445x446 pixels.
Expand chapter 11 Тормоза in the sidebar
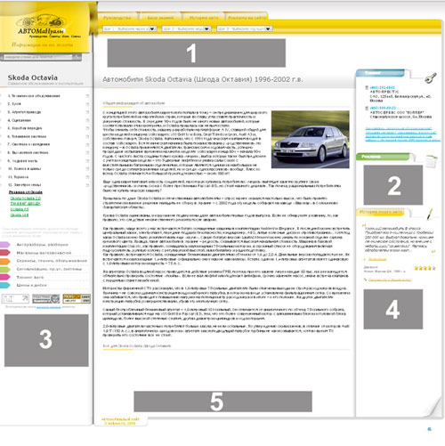click(x=87, y=177)
